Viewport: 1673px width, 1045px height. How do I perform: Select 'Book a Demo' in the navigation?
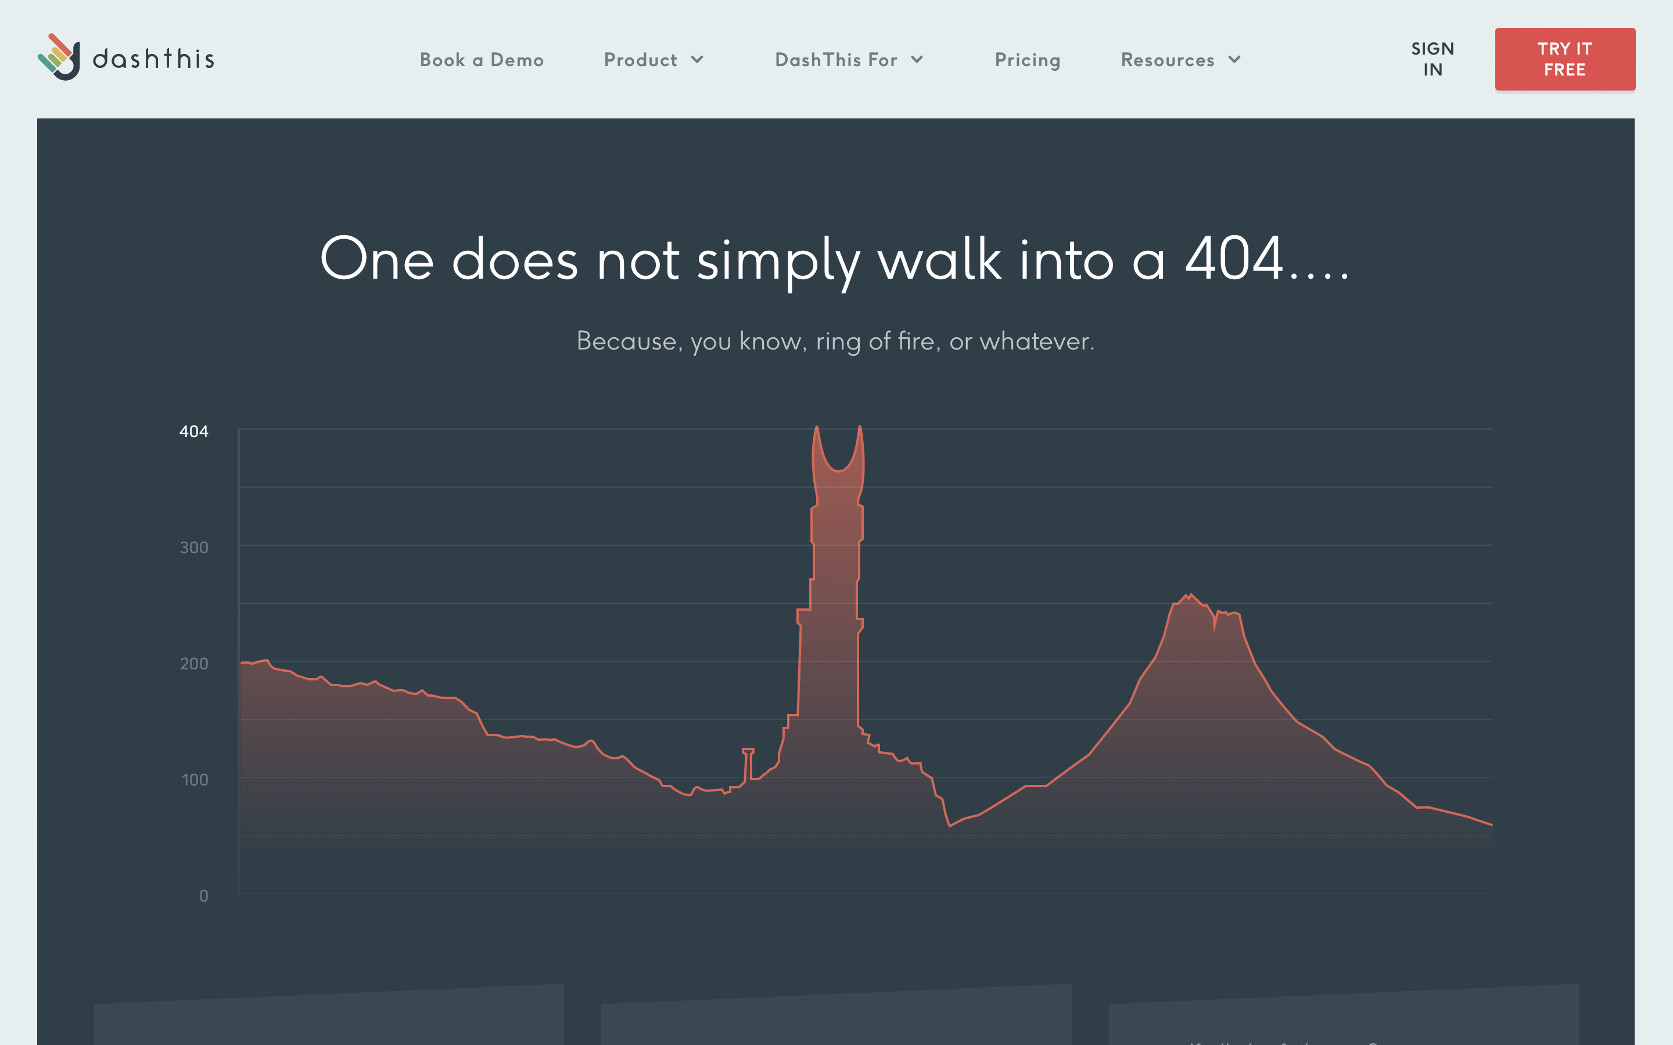tap(482, 60)
